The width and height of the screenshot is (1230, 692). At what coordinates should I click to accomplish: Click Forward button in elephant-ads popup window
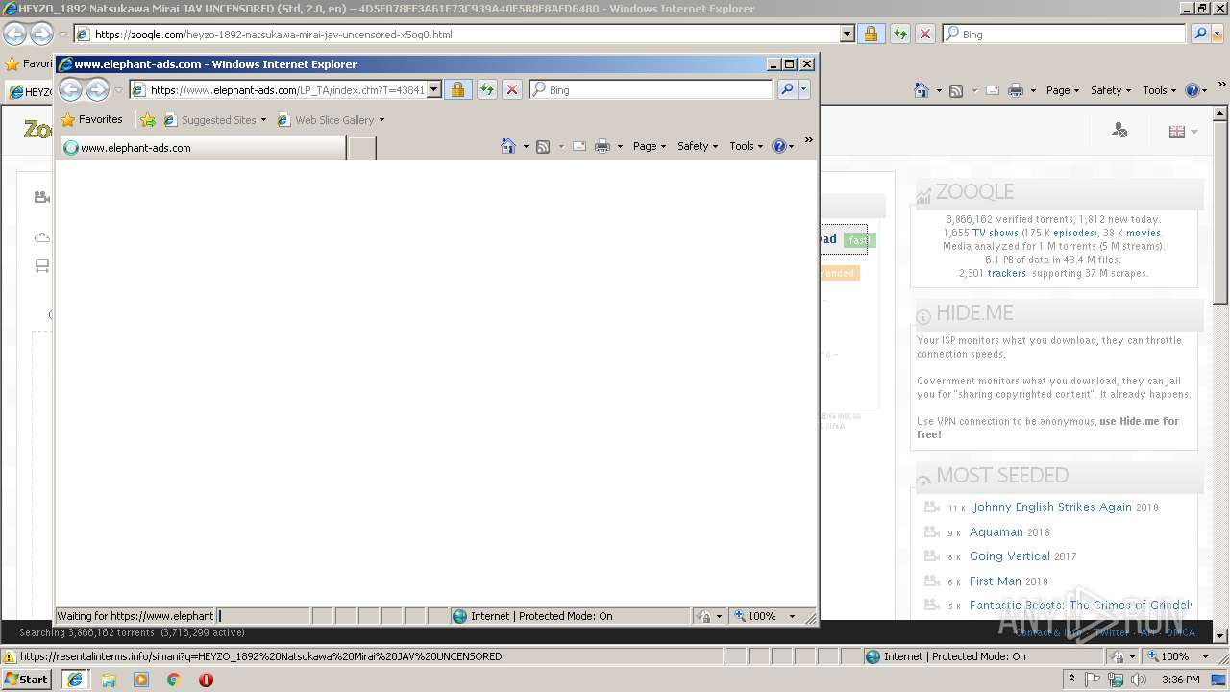(97, 90)
